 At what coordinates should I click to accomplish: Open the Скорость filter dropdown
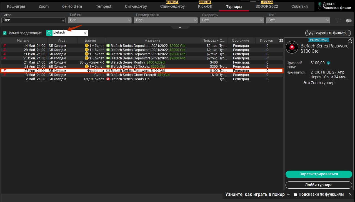click(232, 20)
